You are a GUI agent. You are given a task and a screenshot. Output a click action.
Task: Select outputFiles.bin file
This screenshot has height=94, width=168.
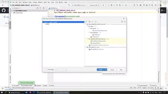click(95, 43)
